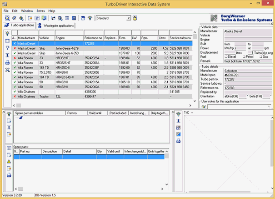Click the printer icon in the T/C drawing panel

pyautogui.click(x=178, y=141)
